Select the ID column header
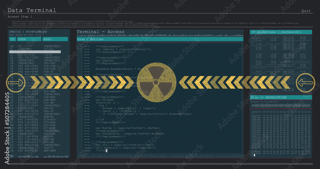 click(x=12, y=39)
